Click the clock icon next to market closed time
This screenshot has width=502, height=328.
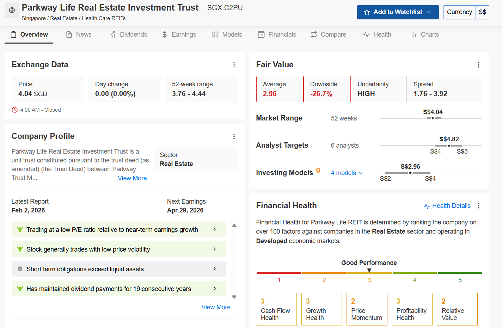(x=15, y=110)
